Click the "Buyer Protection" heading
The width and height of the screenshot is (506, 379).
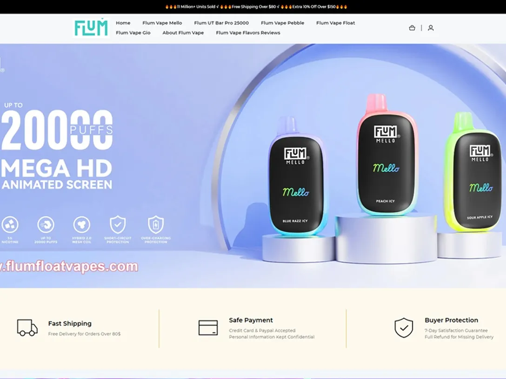coord(451,320)
